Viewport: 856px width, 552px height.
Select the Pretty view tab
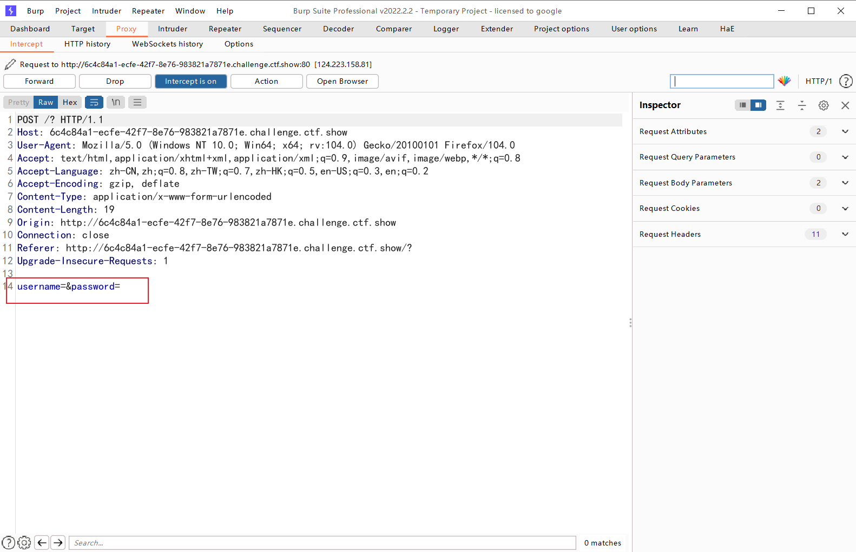(19, 102)
